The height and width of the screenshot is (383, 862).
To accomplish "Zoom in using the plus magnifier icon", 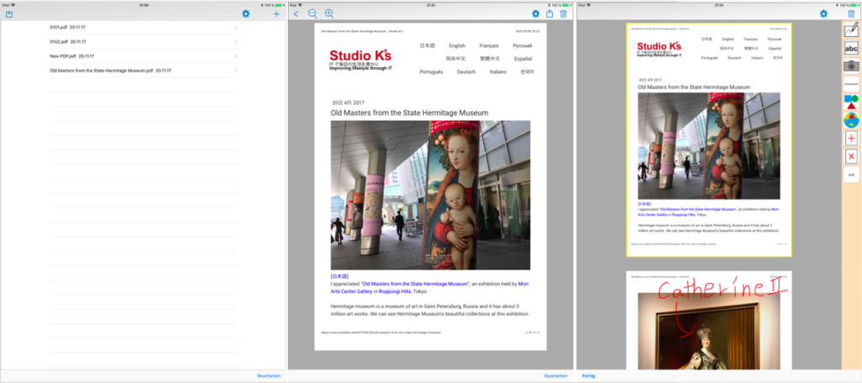I will point(329,13).
